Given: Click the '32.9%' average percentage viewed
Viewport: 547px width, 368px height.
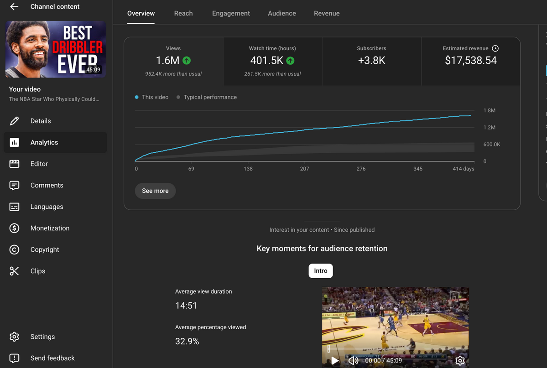Looking at the screenshot, I should tap(187, 341).
